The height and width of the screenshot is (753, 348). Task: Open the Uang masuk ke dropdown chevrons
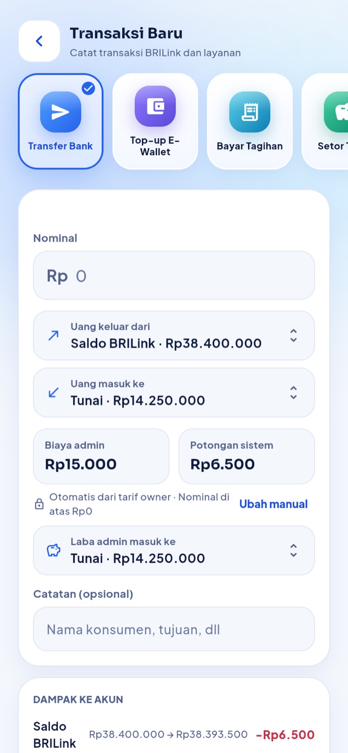[293, 392]
